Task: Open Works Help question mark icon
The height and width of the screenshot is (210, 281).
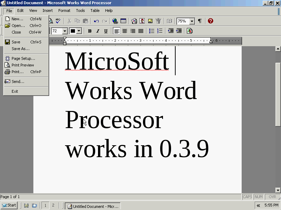Action: coord(210,21)
